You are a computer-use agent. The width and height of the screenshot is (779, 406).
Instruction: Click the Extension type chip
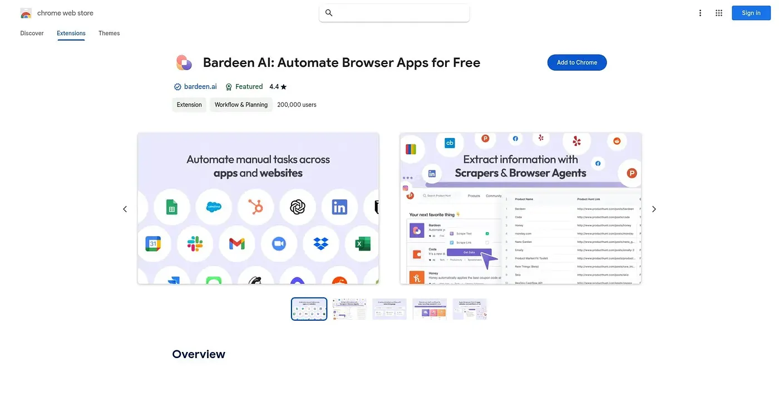tap(189, 105)
